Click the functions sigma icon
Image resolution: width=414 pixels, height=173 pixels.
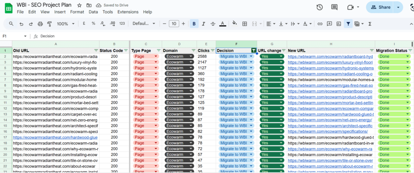click(x=370, y=24)
